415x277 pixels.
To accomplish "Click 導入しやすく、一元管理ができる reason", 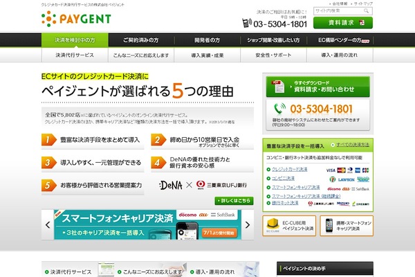I will (93, 163).
